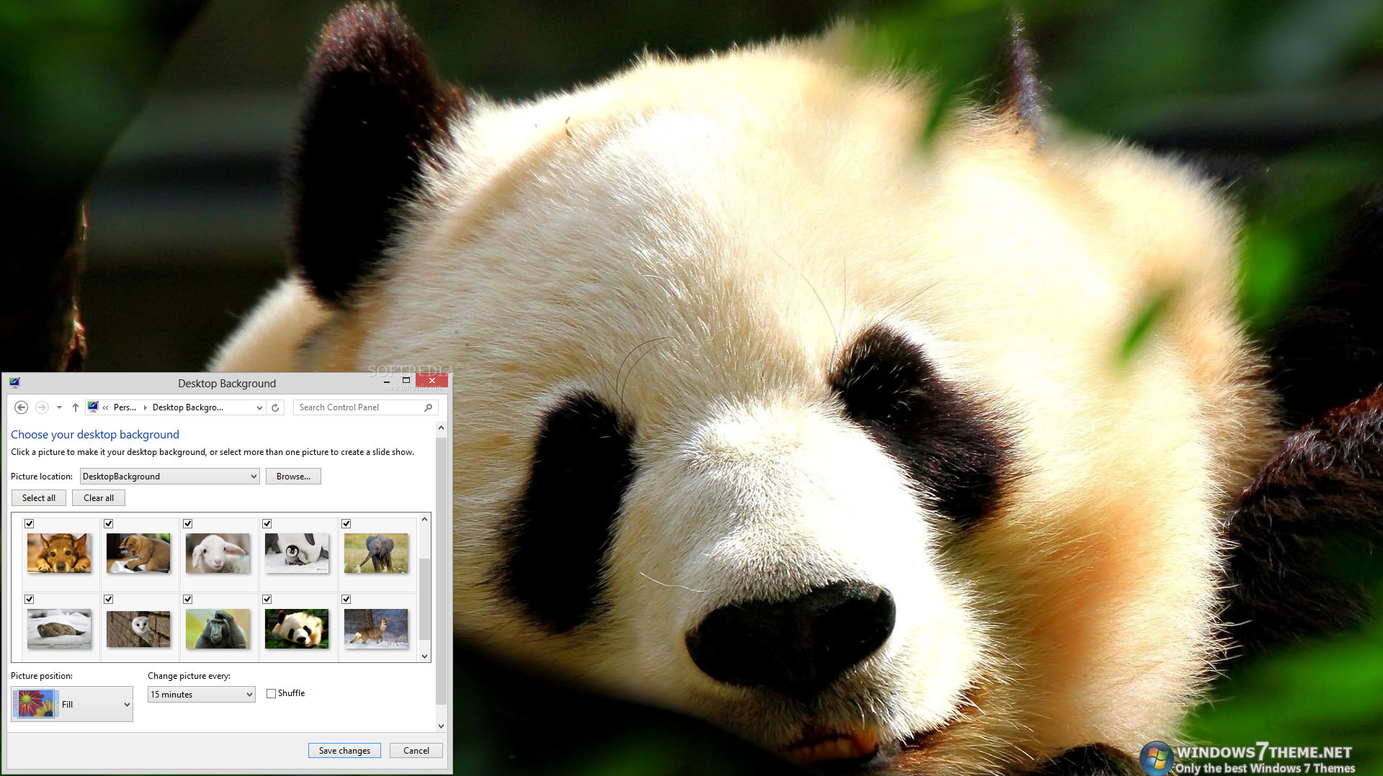Uncheck the penguin wallpaper checkbox
Screen dimensions: 1383x776
click(x=267, y=524)
